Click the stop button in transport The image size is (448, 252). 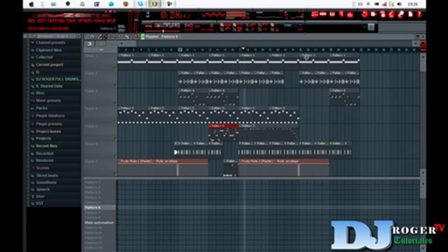[x=167, y=26]
